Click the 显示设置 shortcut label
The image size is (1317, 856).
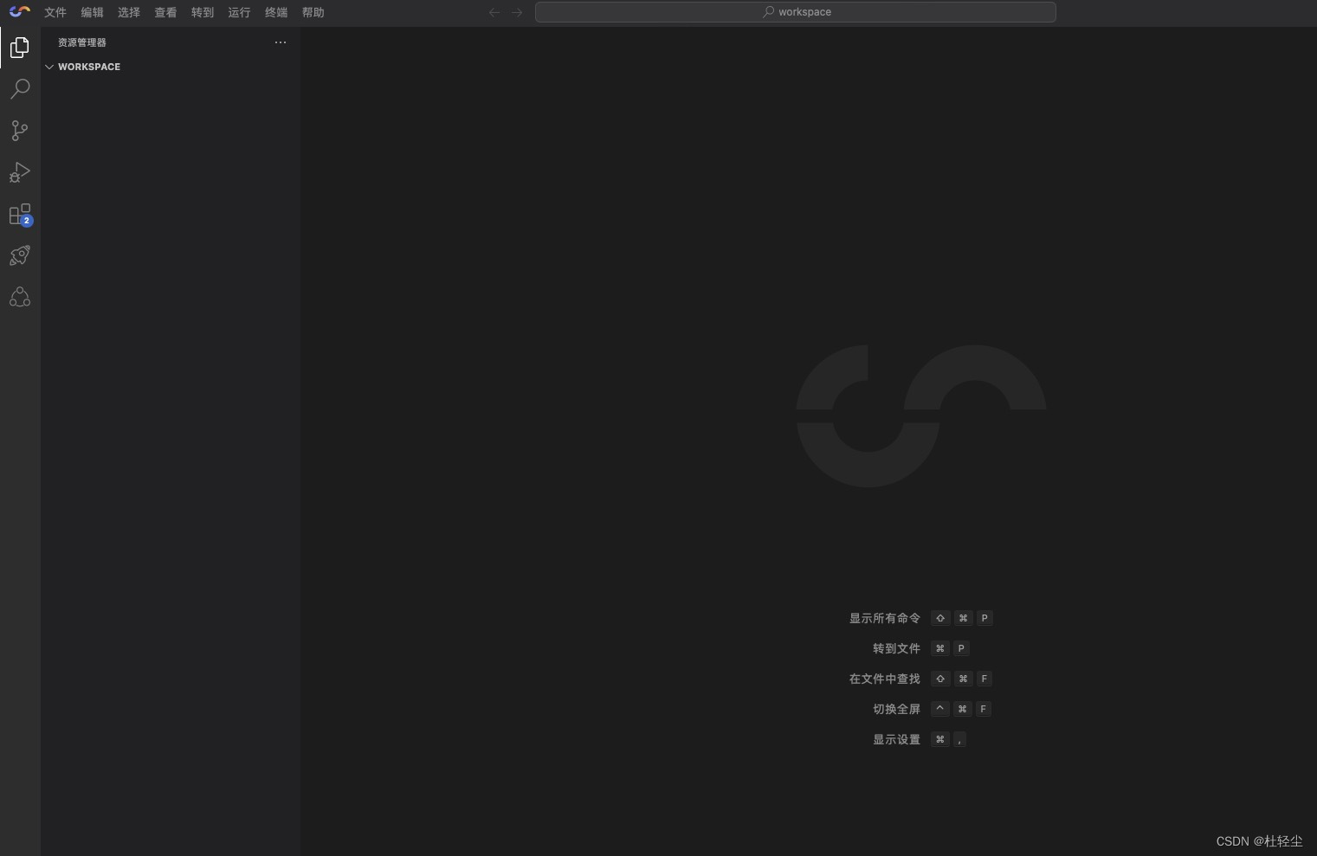[x=896, y=739]
